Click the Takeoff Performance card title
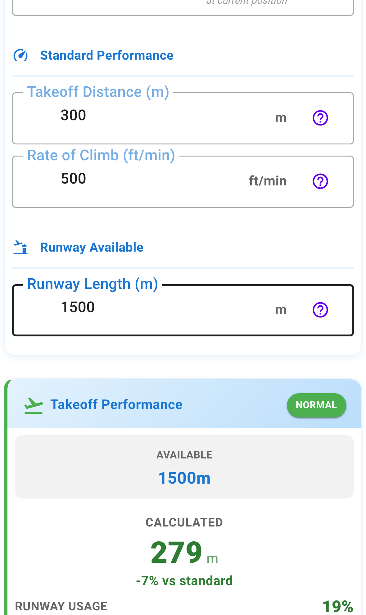This screenshot has width=366, height=615. coord(116,405)
